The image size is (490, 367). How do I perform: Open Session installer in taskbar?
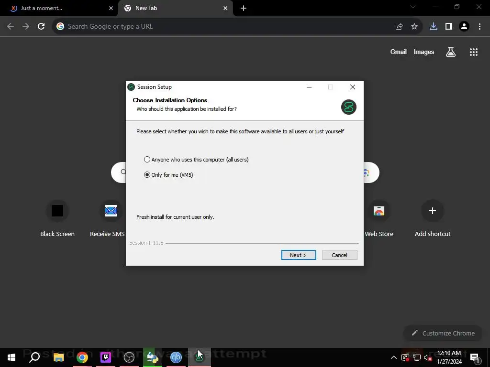tap(200, 357)
